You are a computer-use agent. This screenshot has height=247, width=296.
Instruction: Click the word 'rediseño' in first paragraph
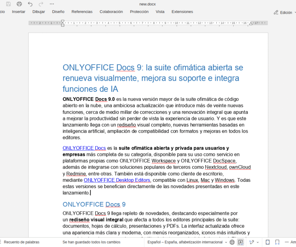pyautogui.click(x=127, y=125)
